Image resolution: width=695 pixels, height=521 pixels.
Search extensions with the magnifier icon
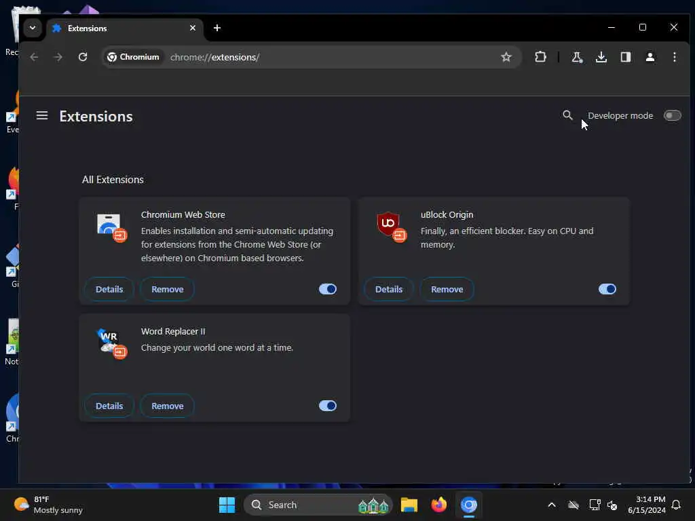coord(567,115)
